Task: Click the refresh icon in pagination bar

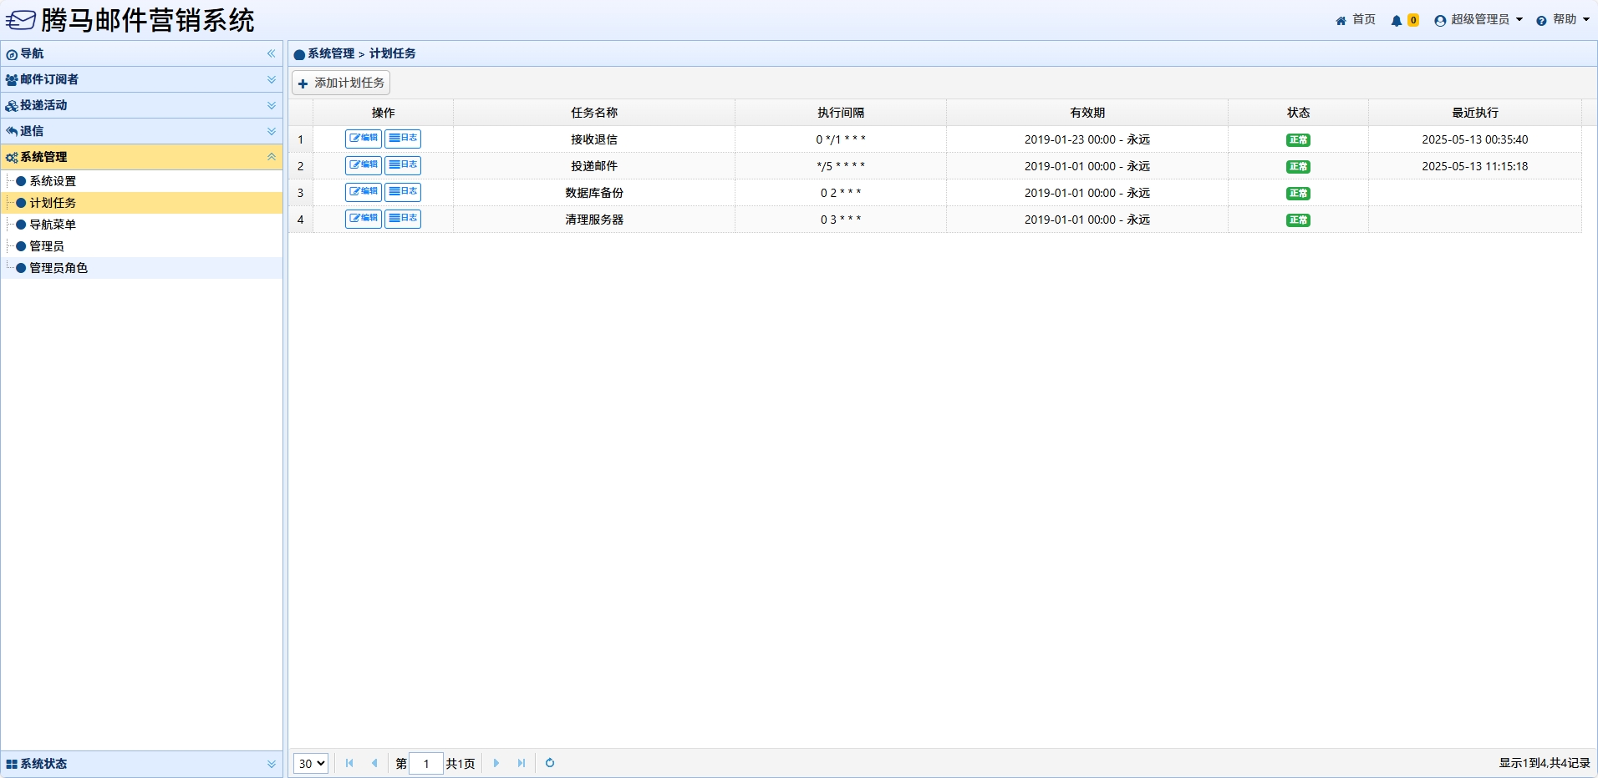Action: click(550, 763)
